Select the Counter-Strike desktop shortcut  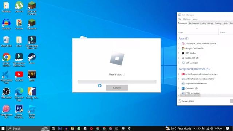[x=32, y=94]
